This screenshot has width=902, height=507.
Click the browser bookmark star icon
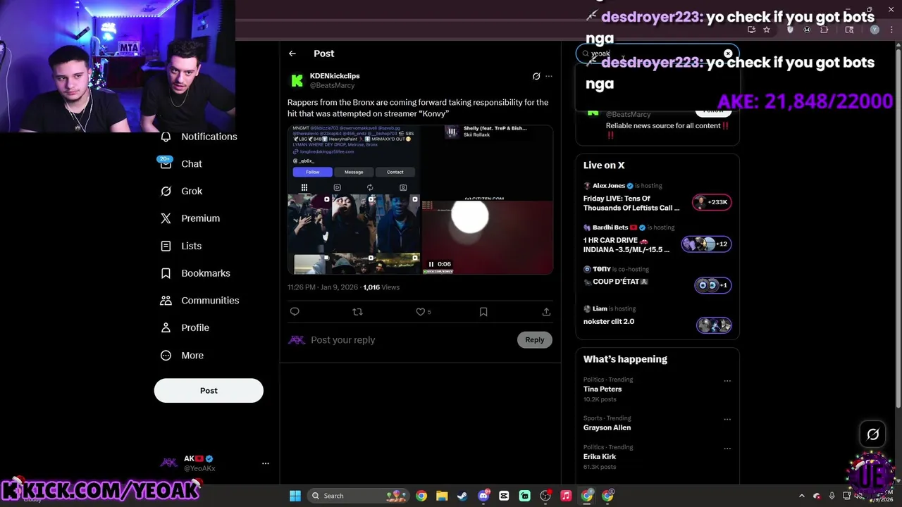coord(767,30)
